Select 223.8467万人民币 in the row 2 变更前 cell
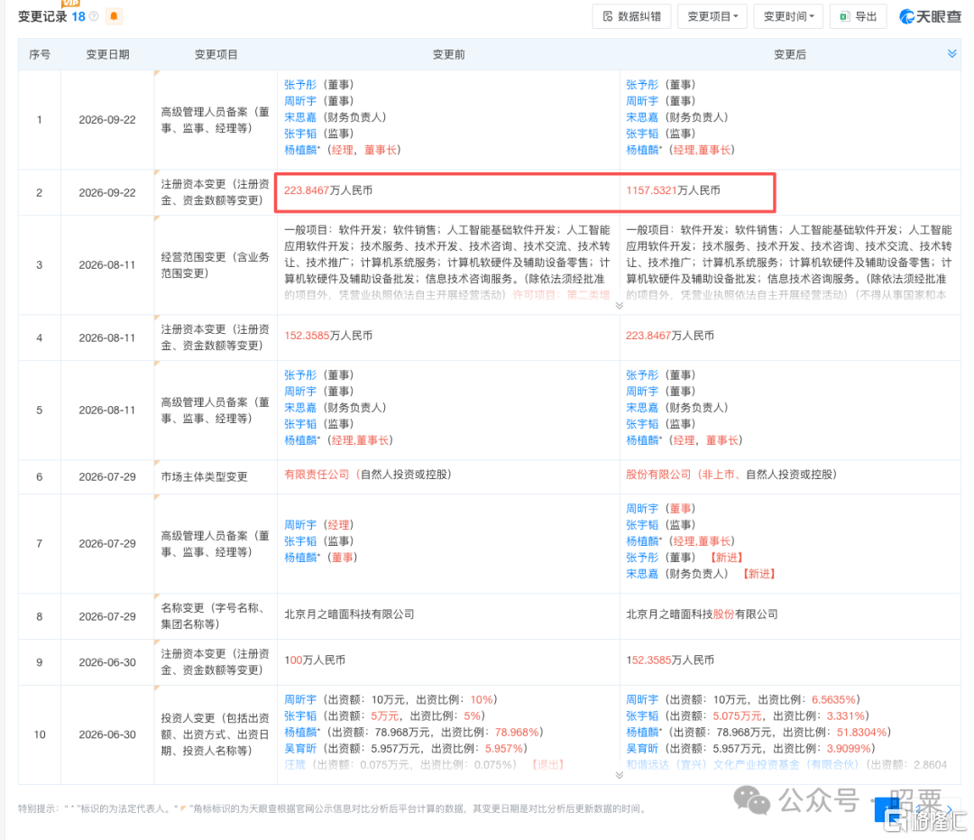 [x=328, y=190]
